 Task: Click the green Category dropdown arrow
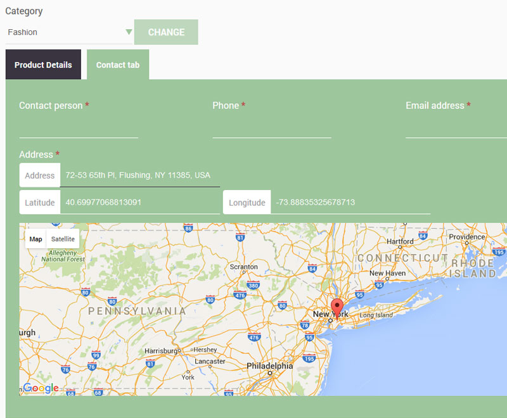coord(129,32)
